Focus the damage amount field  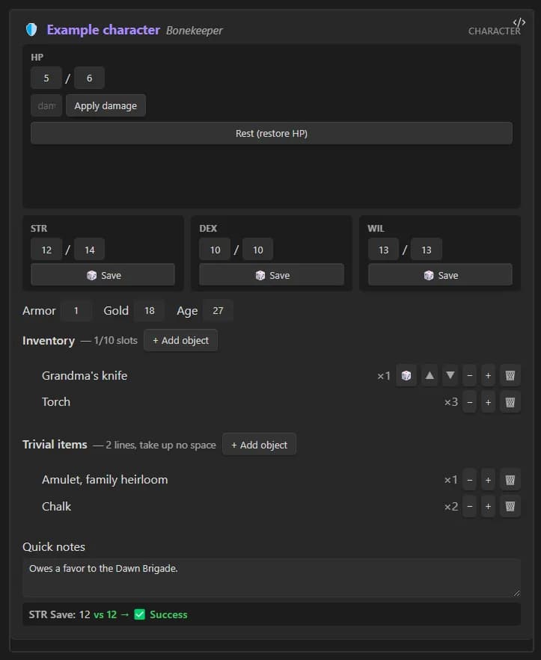tap(46, 105)
